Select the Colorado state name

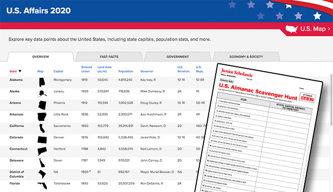(x=16, y=138)
